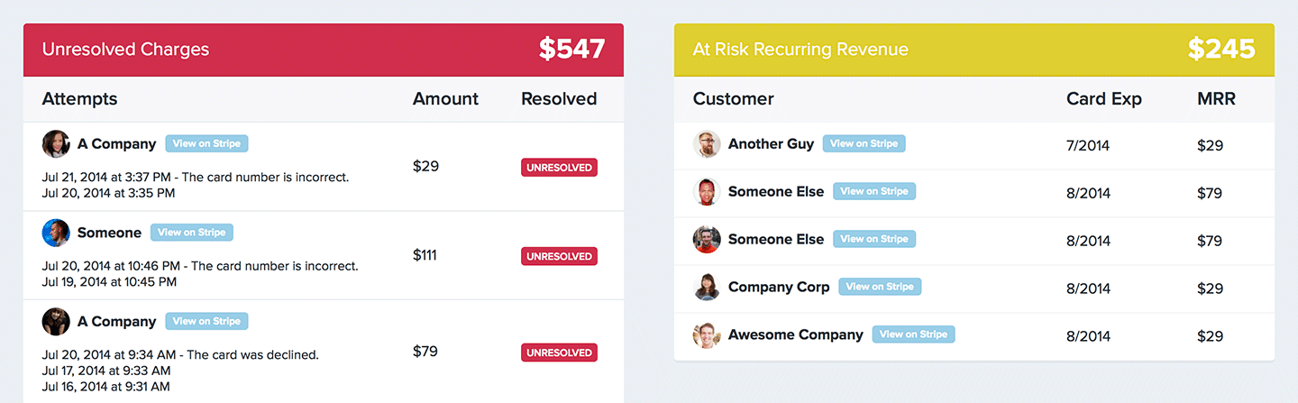Image resolution: width=1298 pixels, height=403 pixels.
Task: Click Unresolved badge on $29 charge
Action: click(559, 167)
